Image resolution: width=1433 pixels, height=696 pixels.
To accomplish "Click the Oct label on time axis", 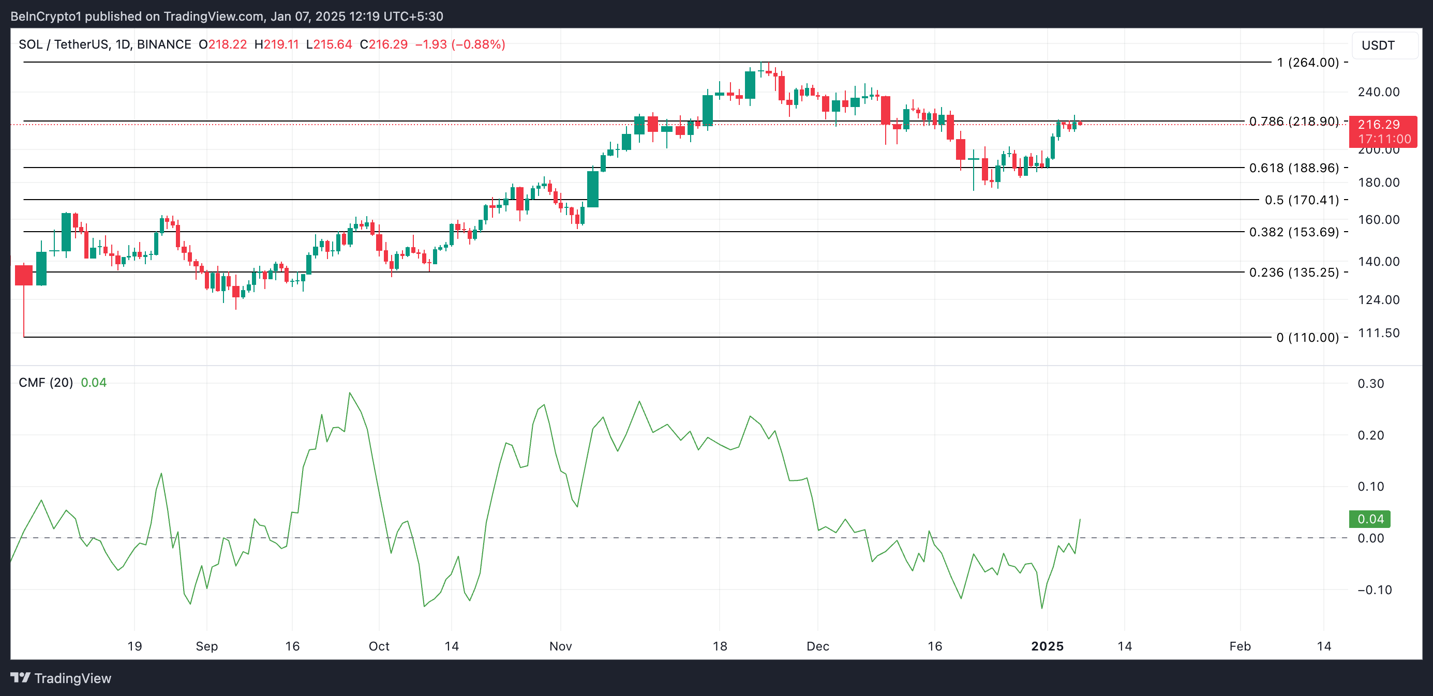I will (x=379, y=646).
